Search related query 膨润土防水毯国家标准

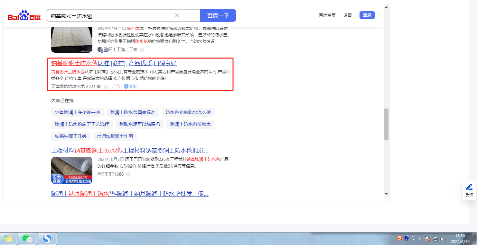point(133,112)
